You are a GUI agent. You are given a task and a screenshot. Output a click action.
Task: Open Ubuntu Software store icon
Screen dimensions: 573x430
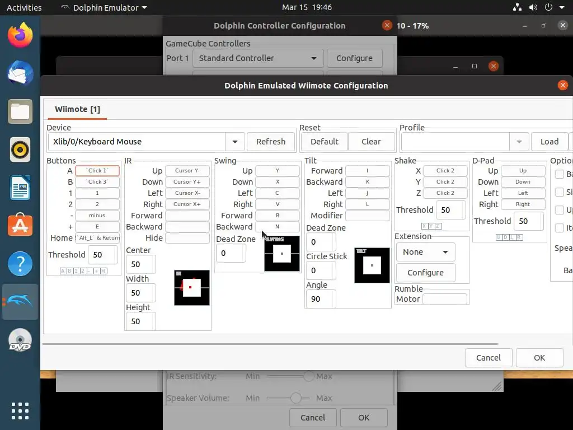[20, 225]
